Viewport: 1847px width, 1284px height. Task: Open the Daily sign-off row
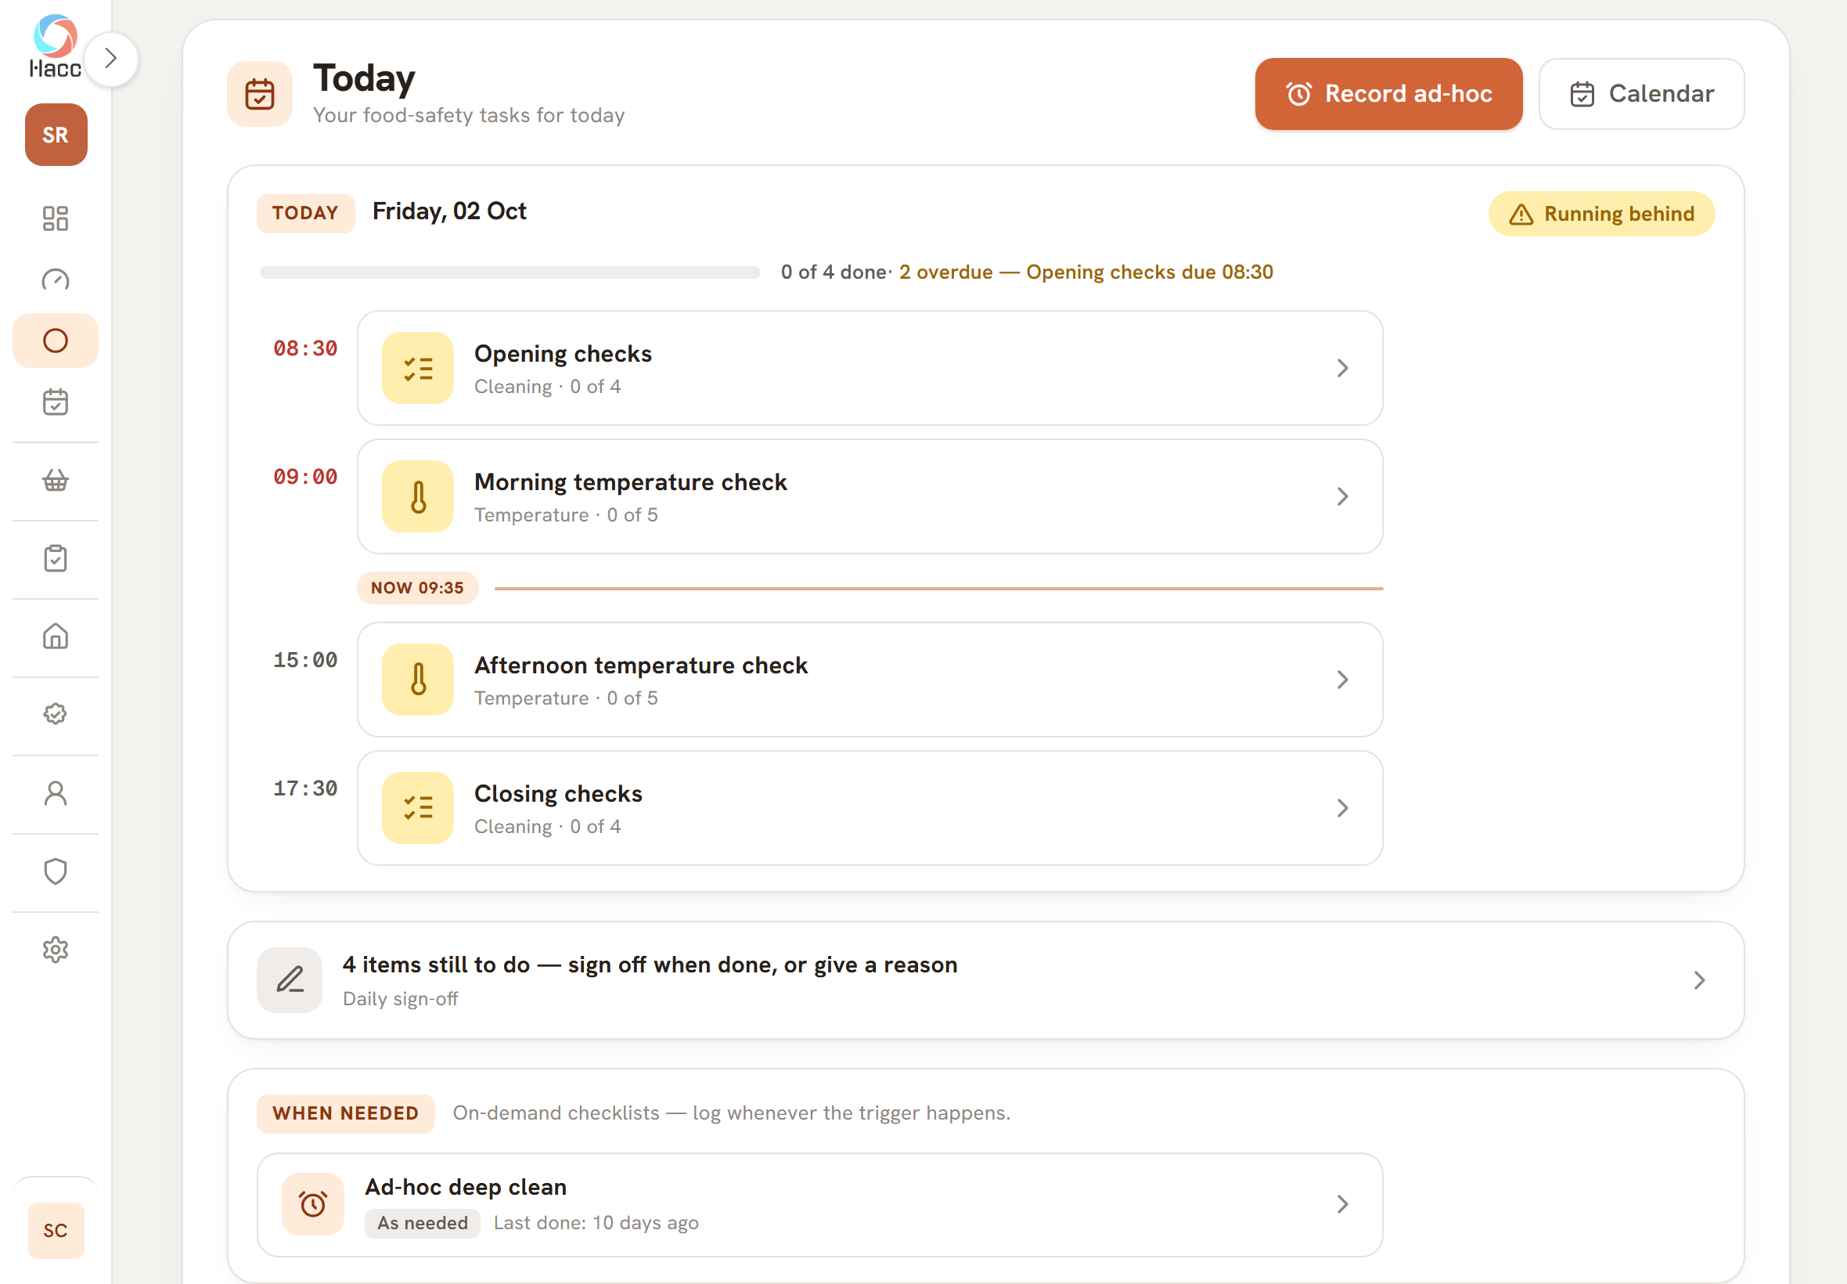tap(986, 980)
